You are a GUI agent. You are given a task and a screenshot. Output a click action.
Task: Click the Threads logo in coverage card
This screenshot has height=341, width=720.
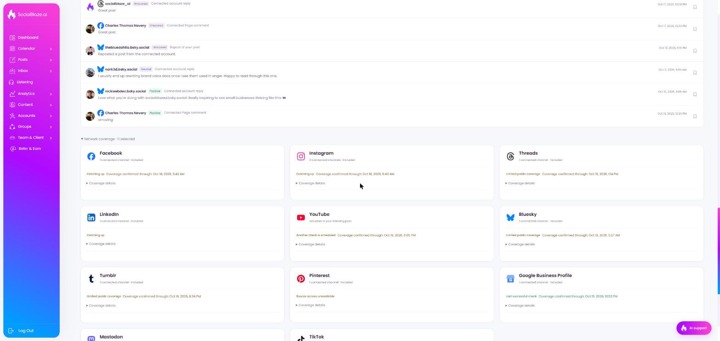[x=510, y=156]
